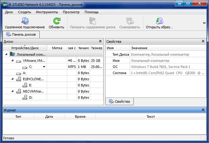This screenshot has width=209, height=143.
Task: Click the floppy drive A: icon
Action: pyautogui.click(x=18, y=73)
